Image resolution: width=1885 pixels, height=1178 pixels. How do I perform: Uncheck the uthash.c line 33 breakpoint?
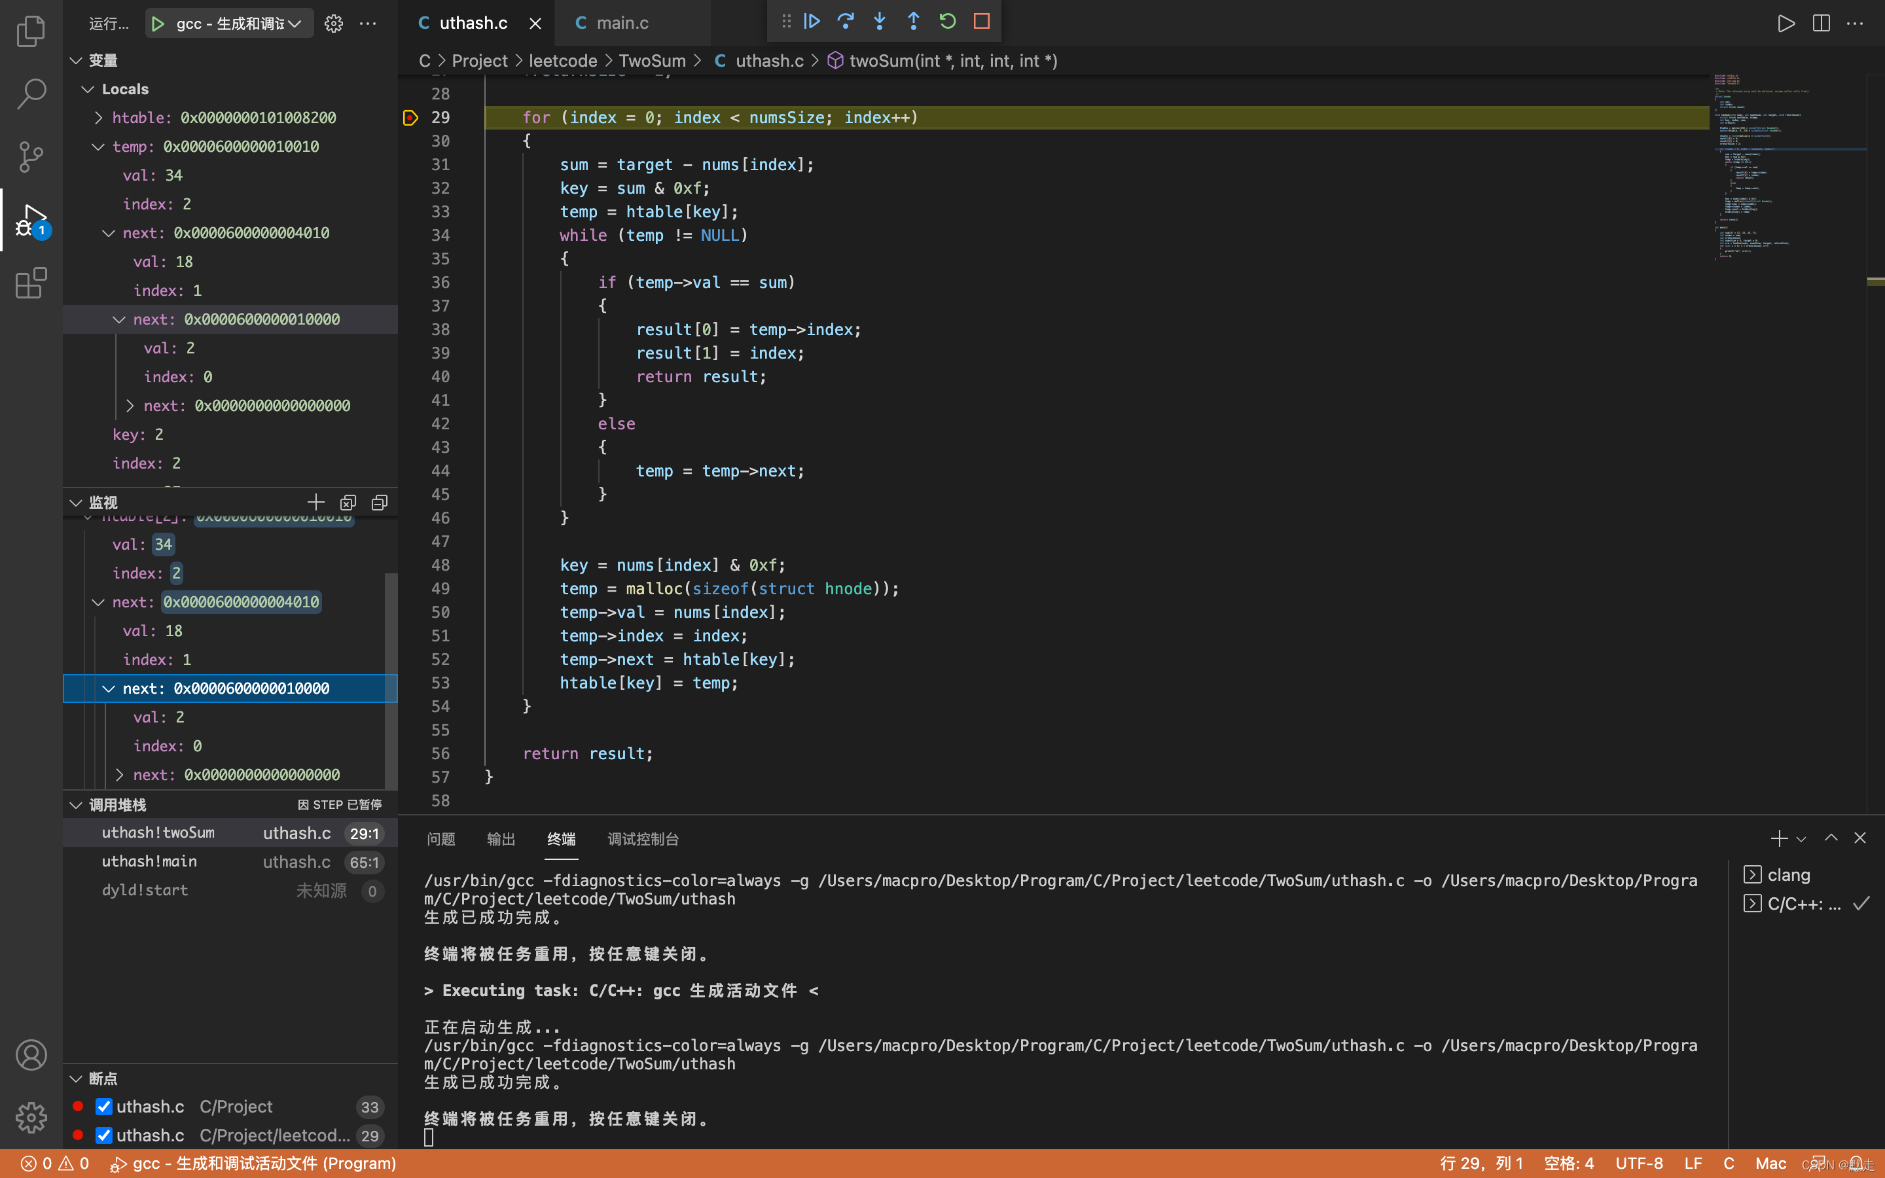click(x=103, y=1106)
